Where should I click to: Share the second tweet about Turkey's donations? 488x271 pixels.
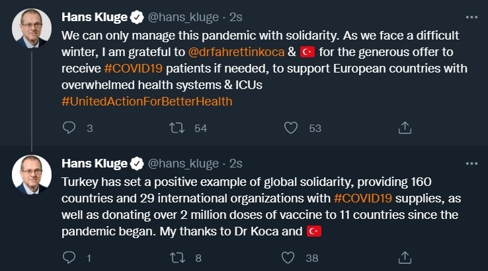coord(406,257)
